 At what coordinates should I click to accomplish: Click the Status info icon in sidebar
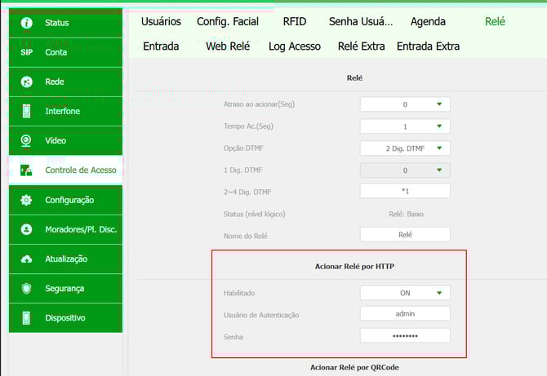click(26, 23)
